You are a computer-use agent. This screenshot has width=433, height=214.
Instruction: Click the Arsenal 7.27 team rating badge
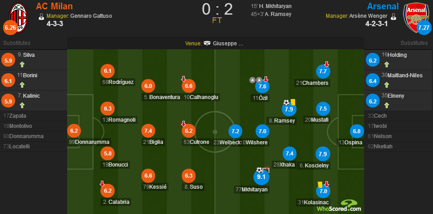(424, 28)
